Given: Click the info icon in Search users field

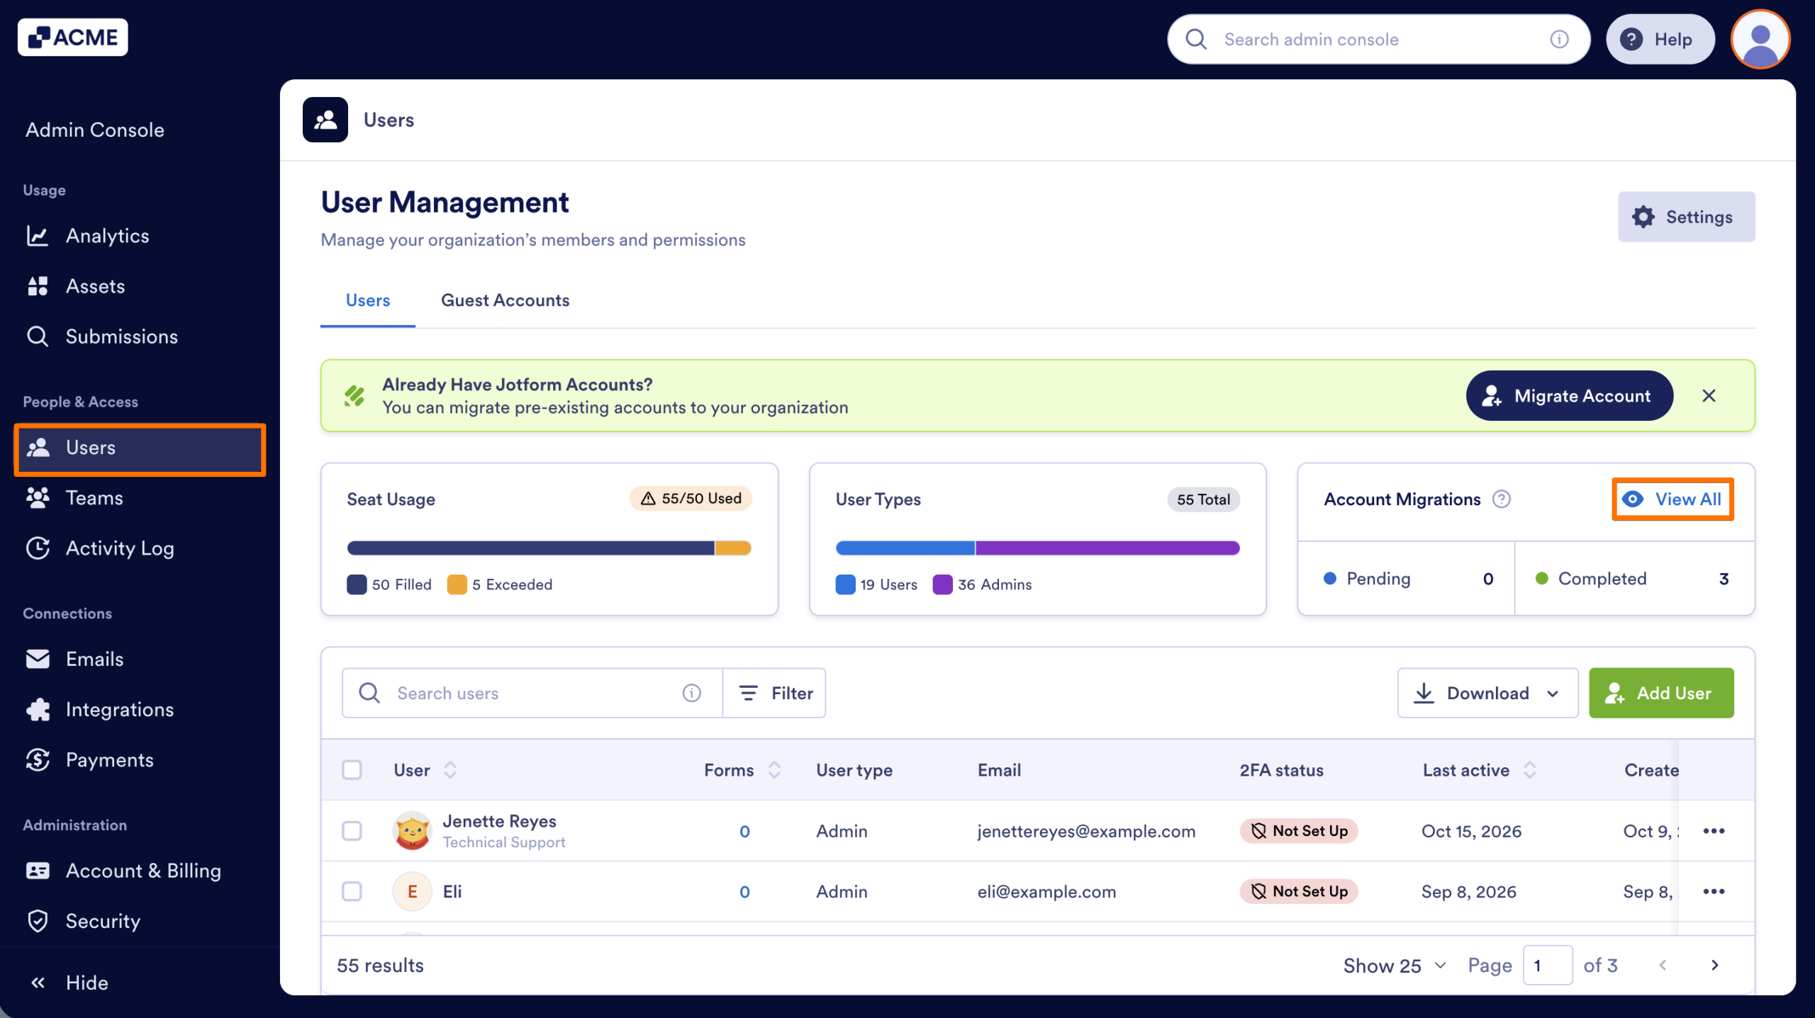Looking at the screenshot, I should tap(692, 693).
